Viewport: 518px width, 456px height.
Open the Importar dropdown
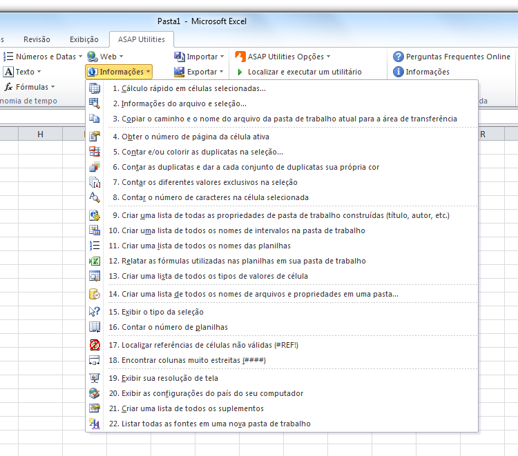click(199, 57)
